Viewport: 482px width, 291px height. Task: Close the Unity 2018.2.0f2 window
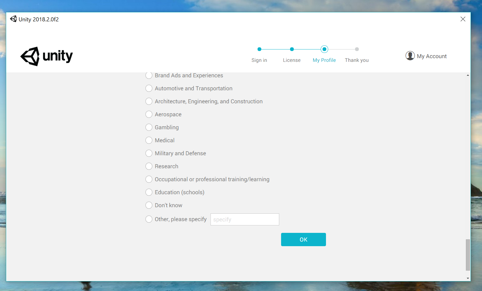click(x=463, y=19)
